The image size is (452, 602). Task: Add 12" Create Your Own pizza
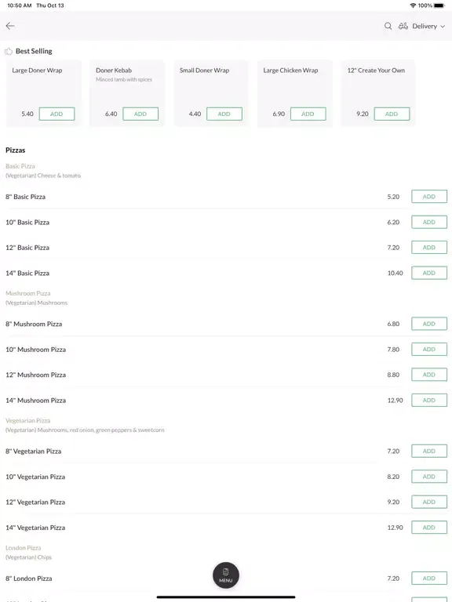(x=392, y=114)
